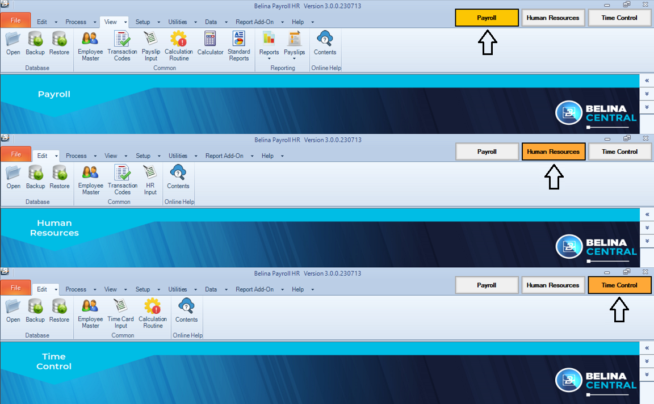654x404 pixels.
Task: Switch to Time Control from the top window
Action: click(619, 18)
